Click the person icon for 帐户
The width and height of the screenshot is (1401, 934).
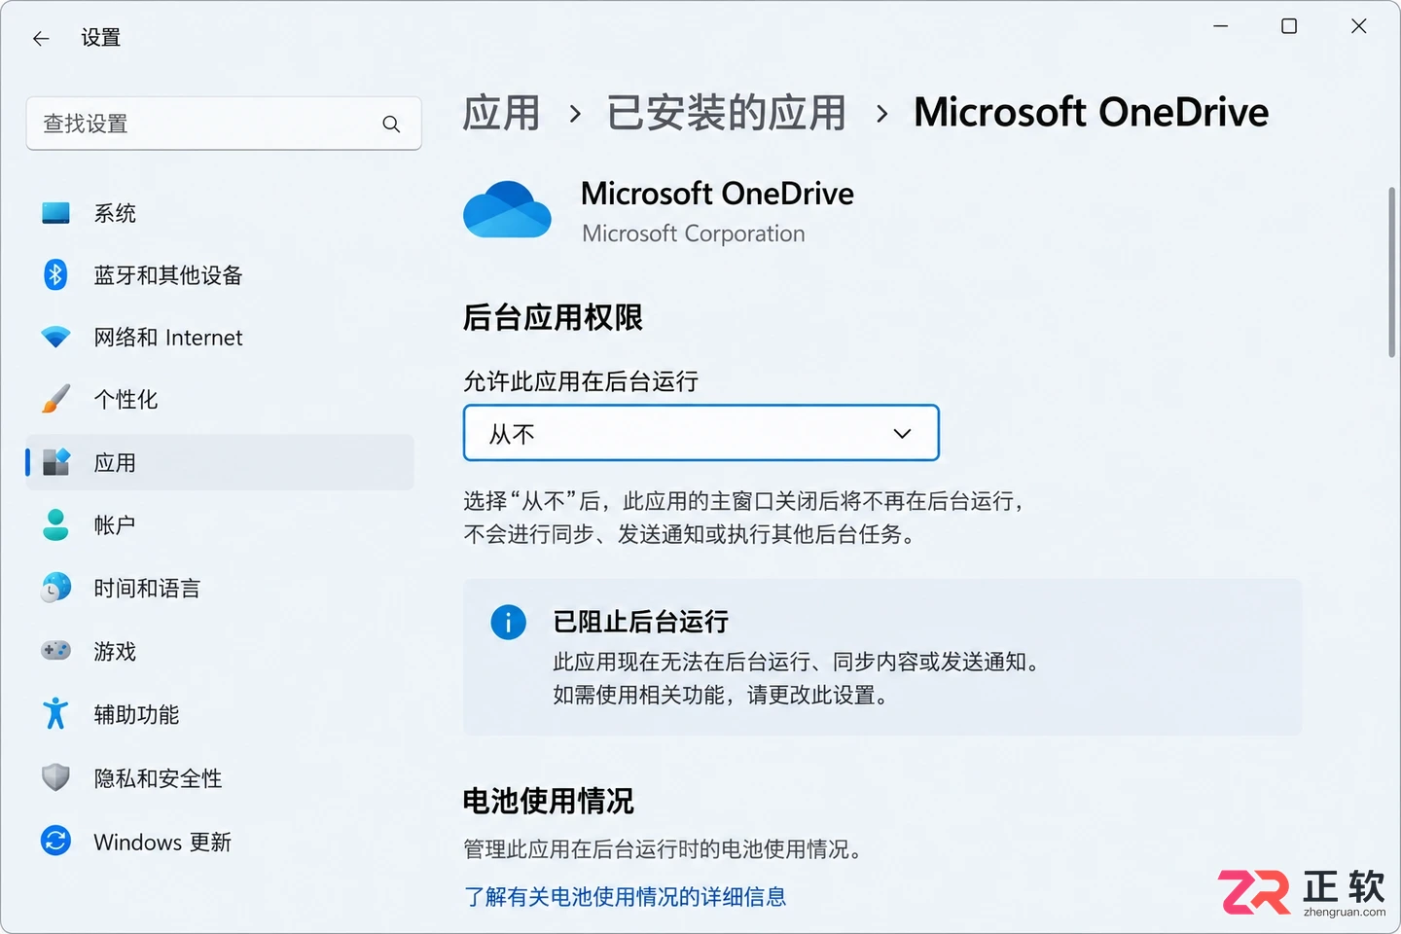[56, 524]
